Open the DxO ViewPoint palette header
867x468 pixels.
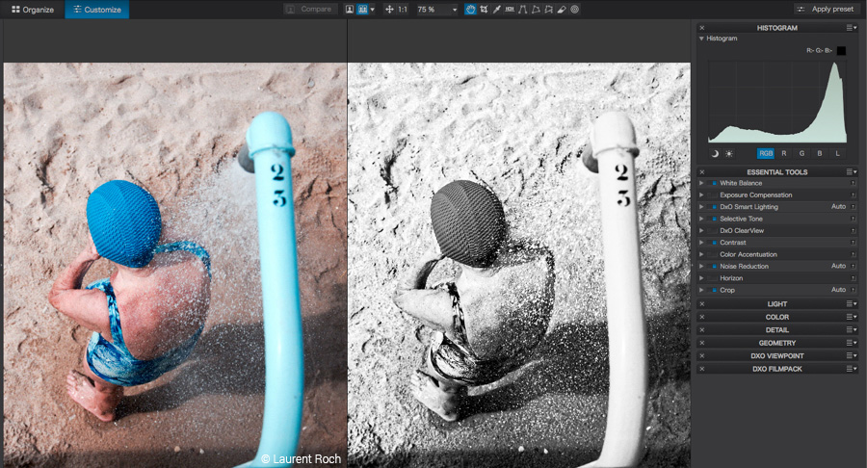click(776, 356)
